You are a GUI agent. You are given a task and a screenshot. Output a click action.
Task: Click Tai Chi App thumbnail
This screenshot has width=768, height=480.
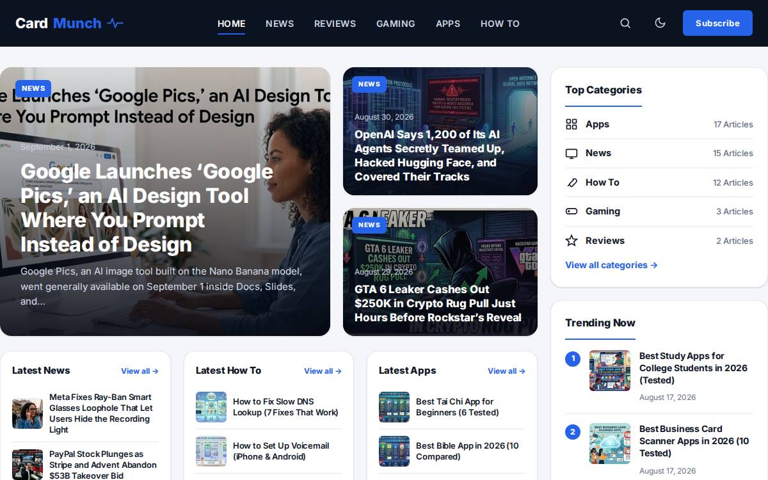tap(394, 407)
